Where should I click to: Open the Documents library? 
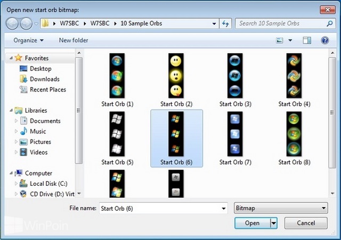pyautogui.click(x=45, y=121)
